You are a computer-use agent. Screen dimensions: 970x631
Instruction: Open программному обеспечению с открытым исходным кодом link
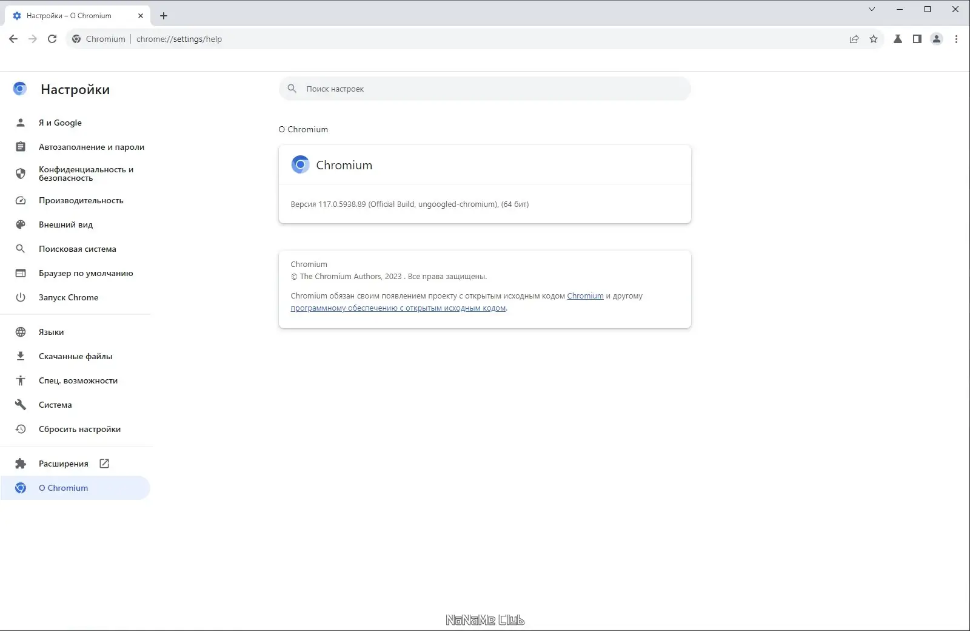(x=398, y=308)
